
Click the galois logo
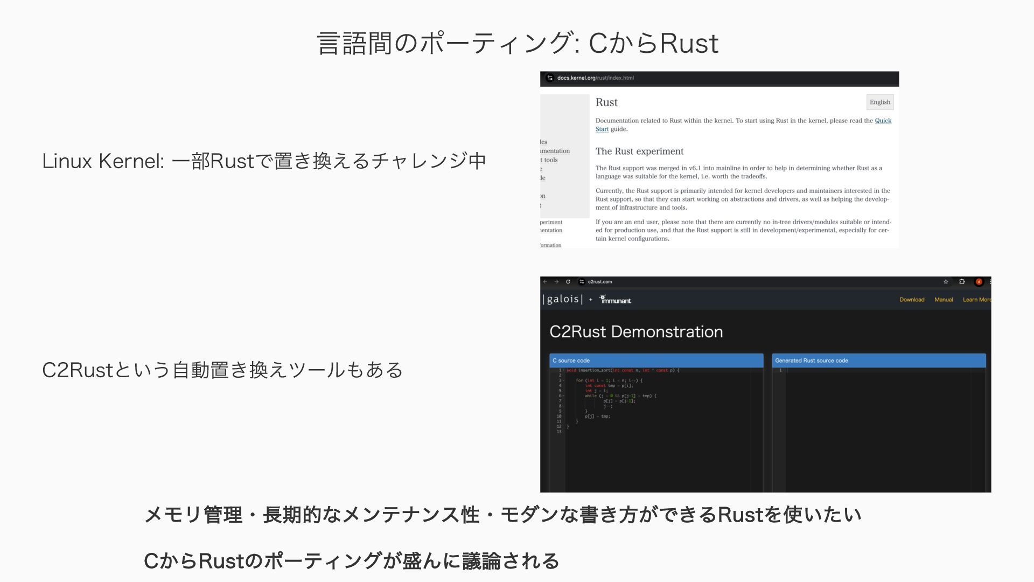(x=563, y=299)
